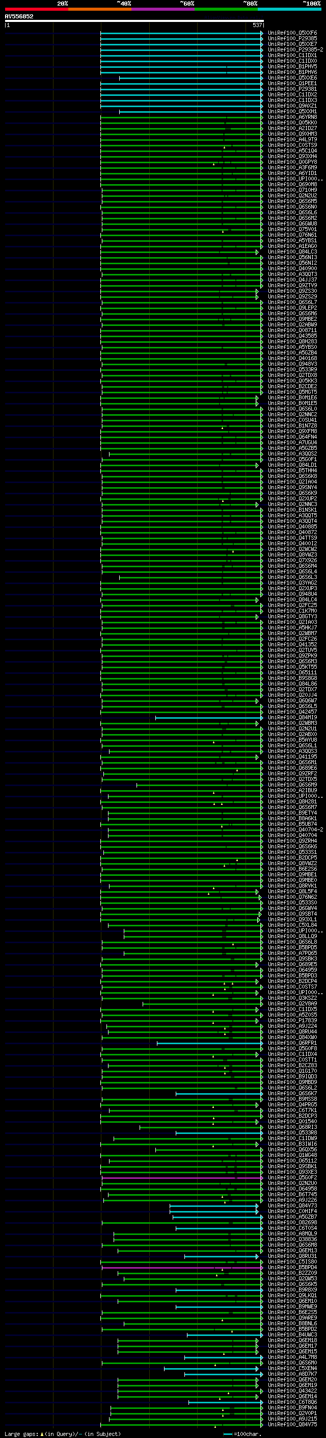
Task: Select the UniRef100_Q84V75 label
Action: 292,1425
